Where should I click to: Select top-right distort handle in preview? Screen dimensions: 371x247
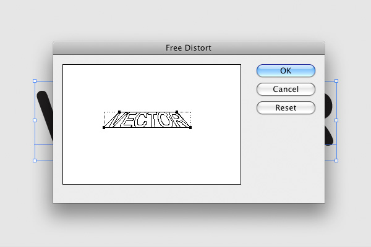point(177,112)
